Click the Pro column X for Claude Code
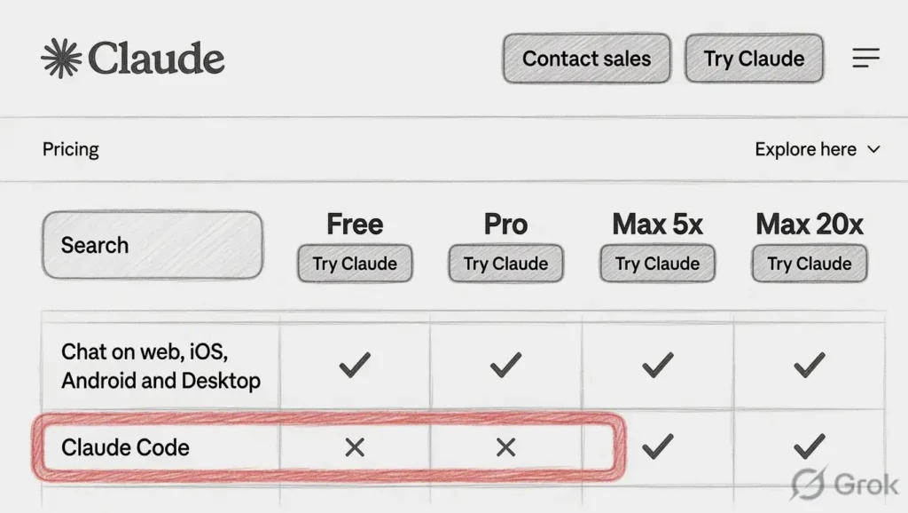Image resolution: width=908 pixels, height=513 pixels. point(505,447)
